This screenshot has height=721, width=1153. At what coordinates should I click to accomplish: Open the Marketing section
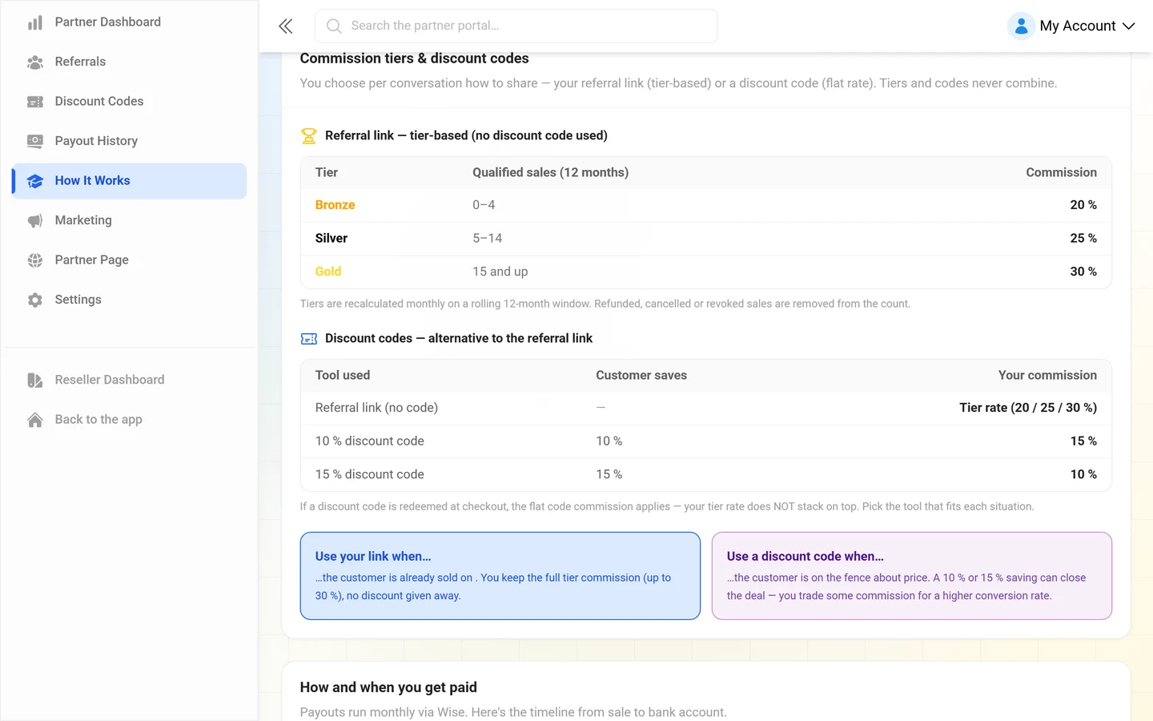tap(130, 220)
